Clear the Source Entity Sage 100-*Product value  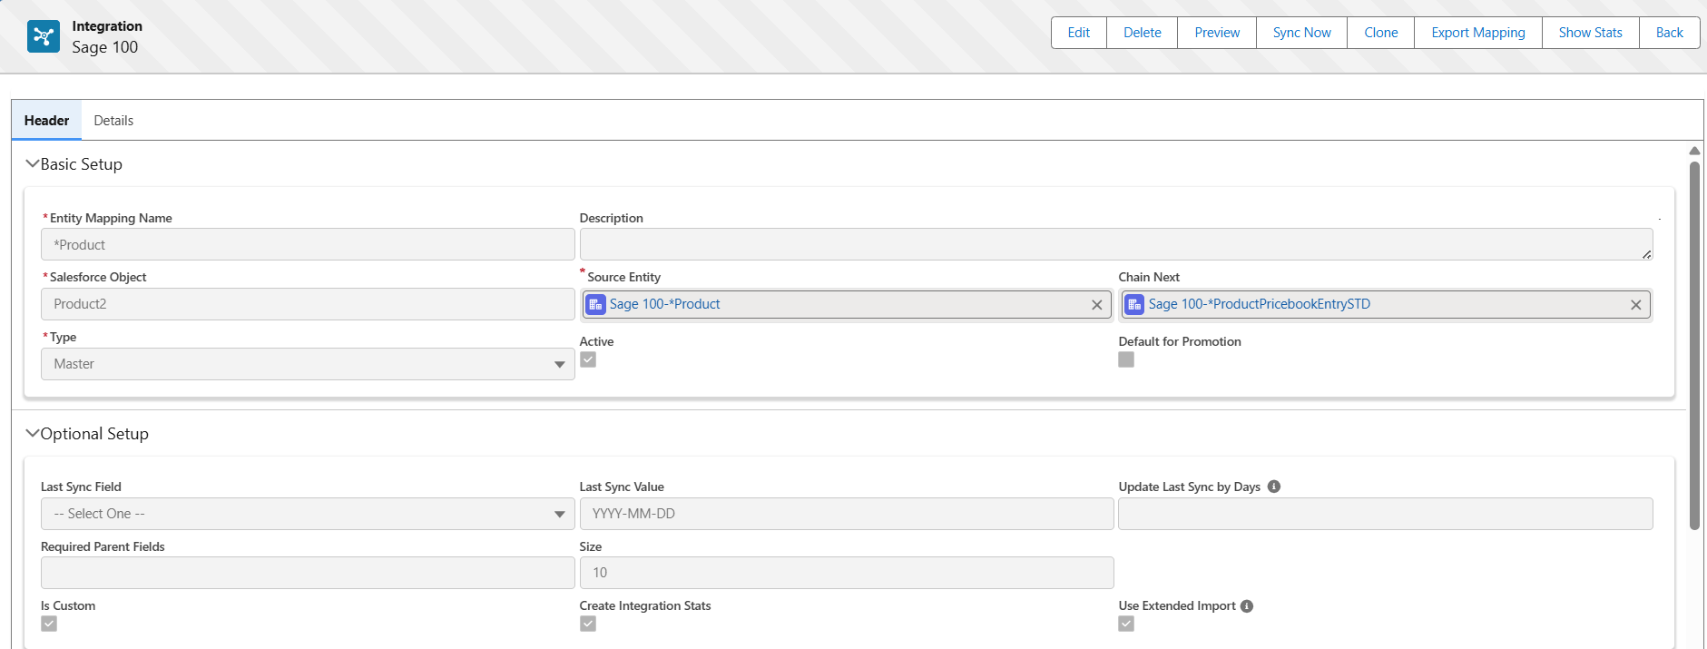1096,305
